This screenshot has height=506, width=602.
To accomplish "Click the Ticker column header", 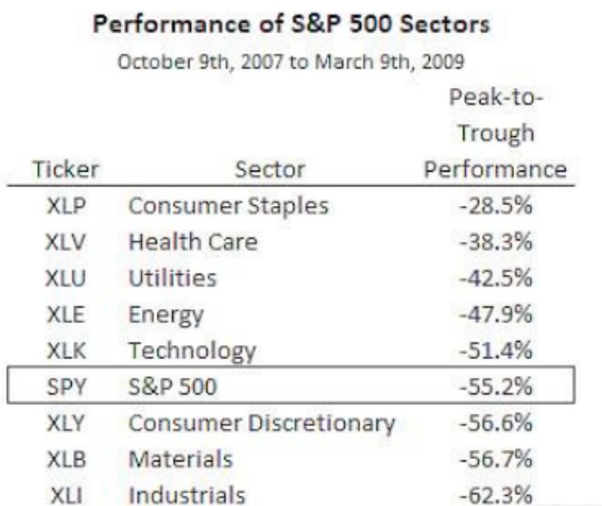I will coord(65,169).
